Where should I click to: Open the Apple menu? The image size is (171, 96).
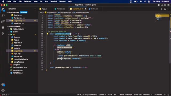click(3, 1)
